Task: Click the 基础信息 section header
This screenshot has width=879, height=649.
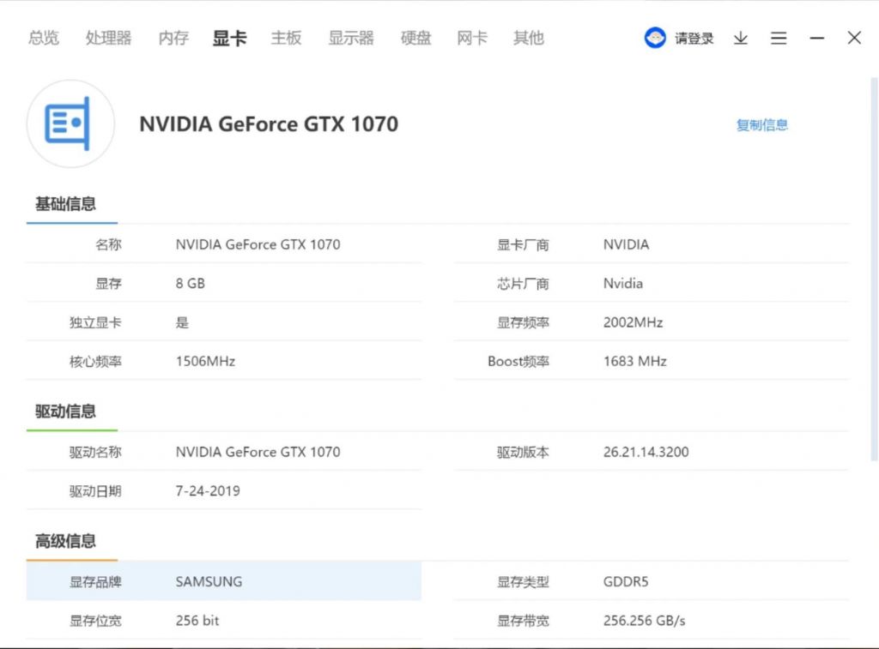Action: (65, 203)
